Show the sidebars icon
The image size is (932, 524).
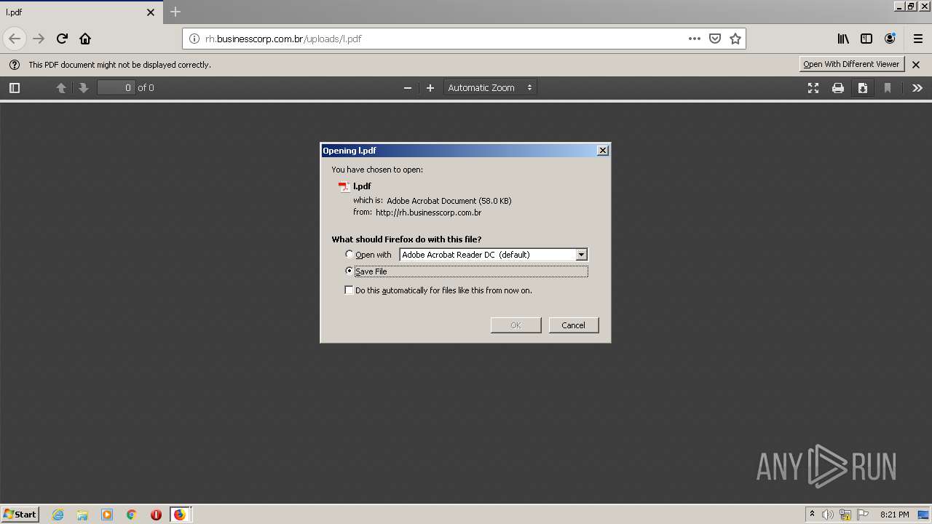point(866,39)
